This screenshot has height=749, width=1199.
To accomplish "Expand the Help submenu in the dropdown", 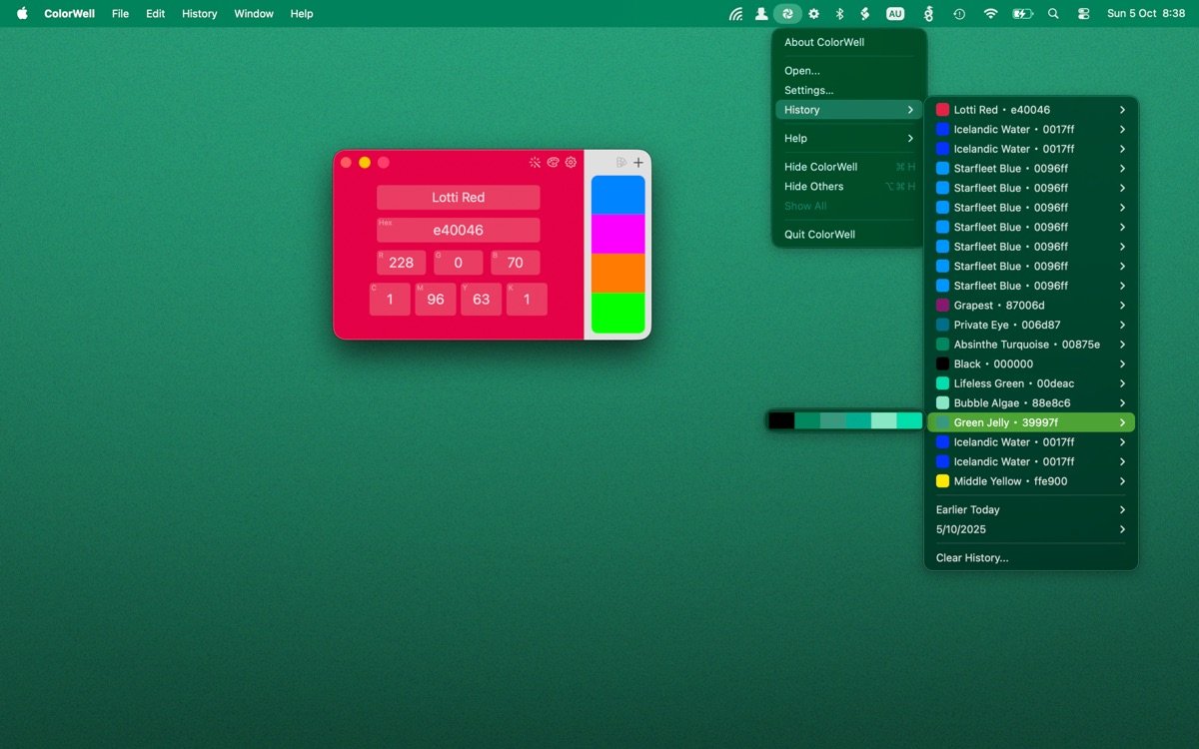I will pyautogui.click(x=848, y=138).
